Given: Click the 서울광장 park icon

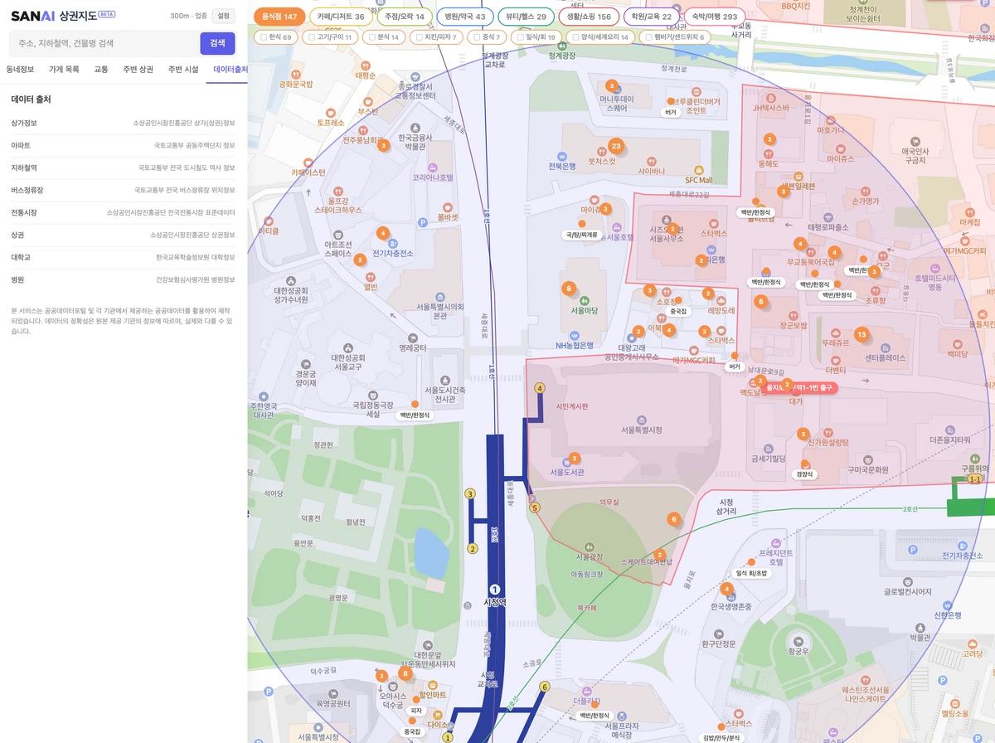Looking at the screenshot, I should click(x=589, y=547).
